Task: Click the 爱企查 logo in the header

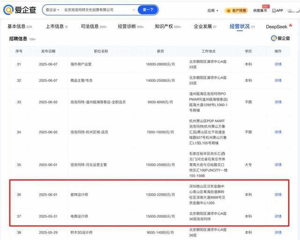Action: [x=20, y=9]
